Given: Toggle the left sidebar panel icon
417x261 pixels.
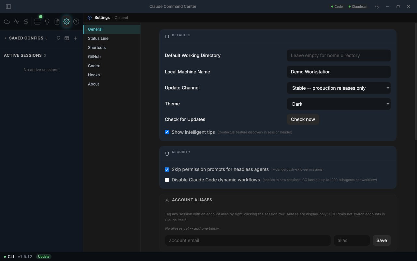Looking at the screenshot, I should click(8, 7).
